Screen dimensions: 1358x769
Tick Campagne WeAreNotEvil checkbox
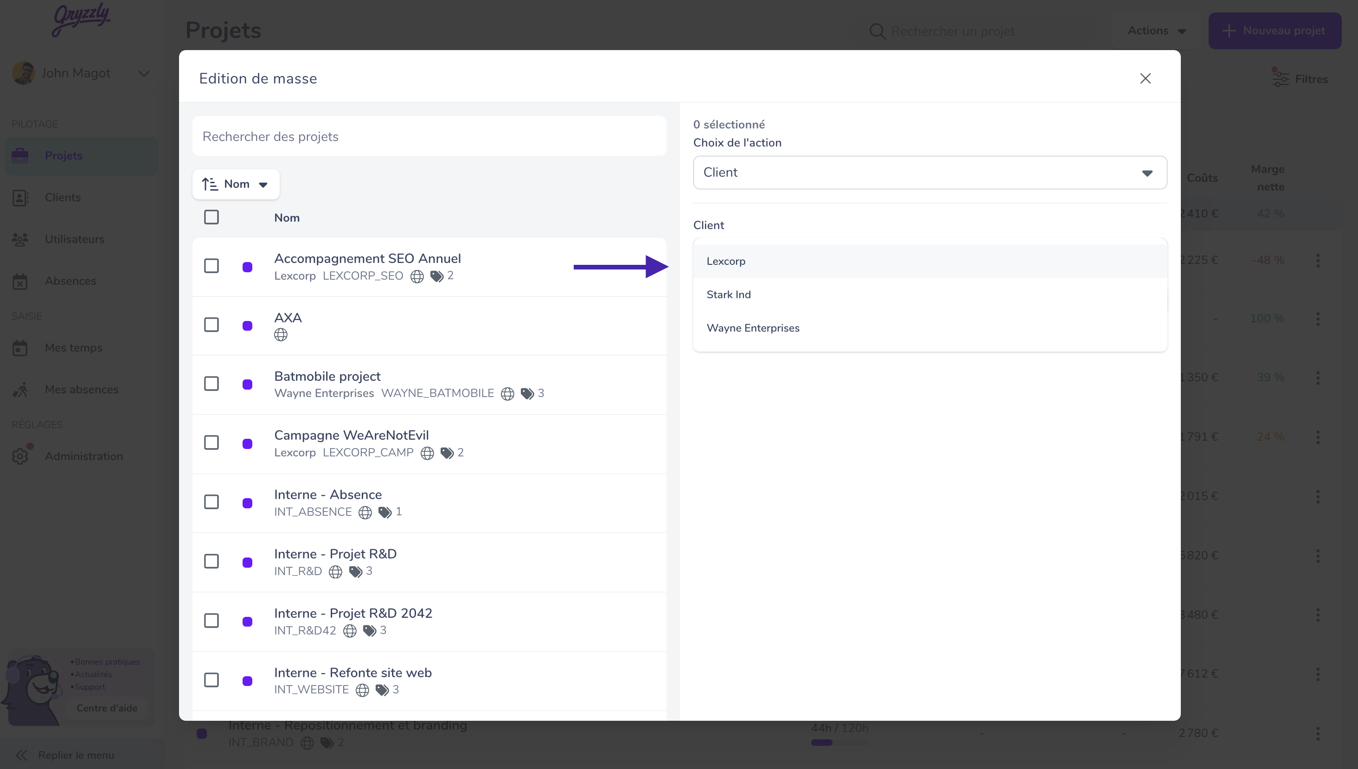click(211, 442)
